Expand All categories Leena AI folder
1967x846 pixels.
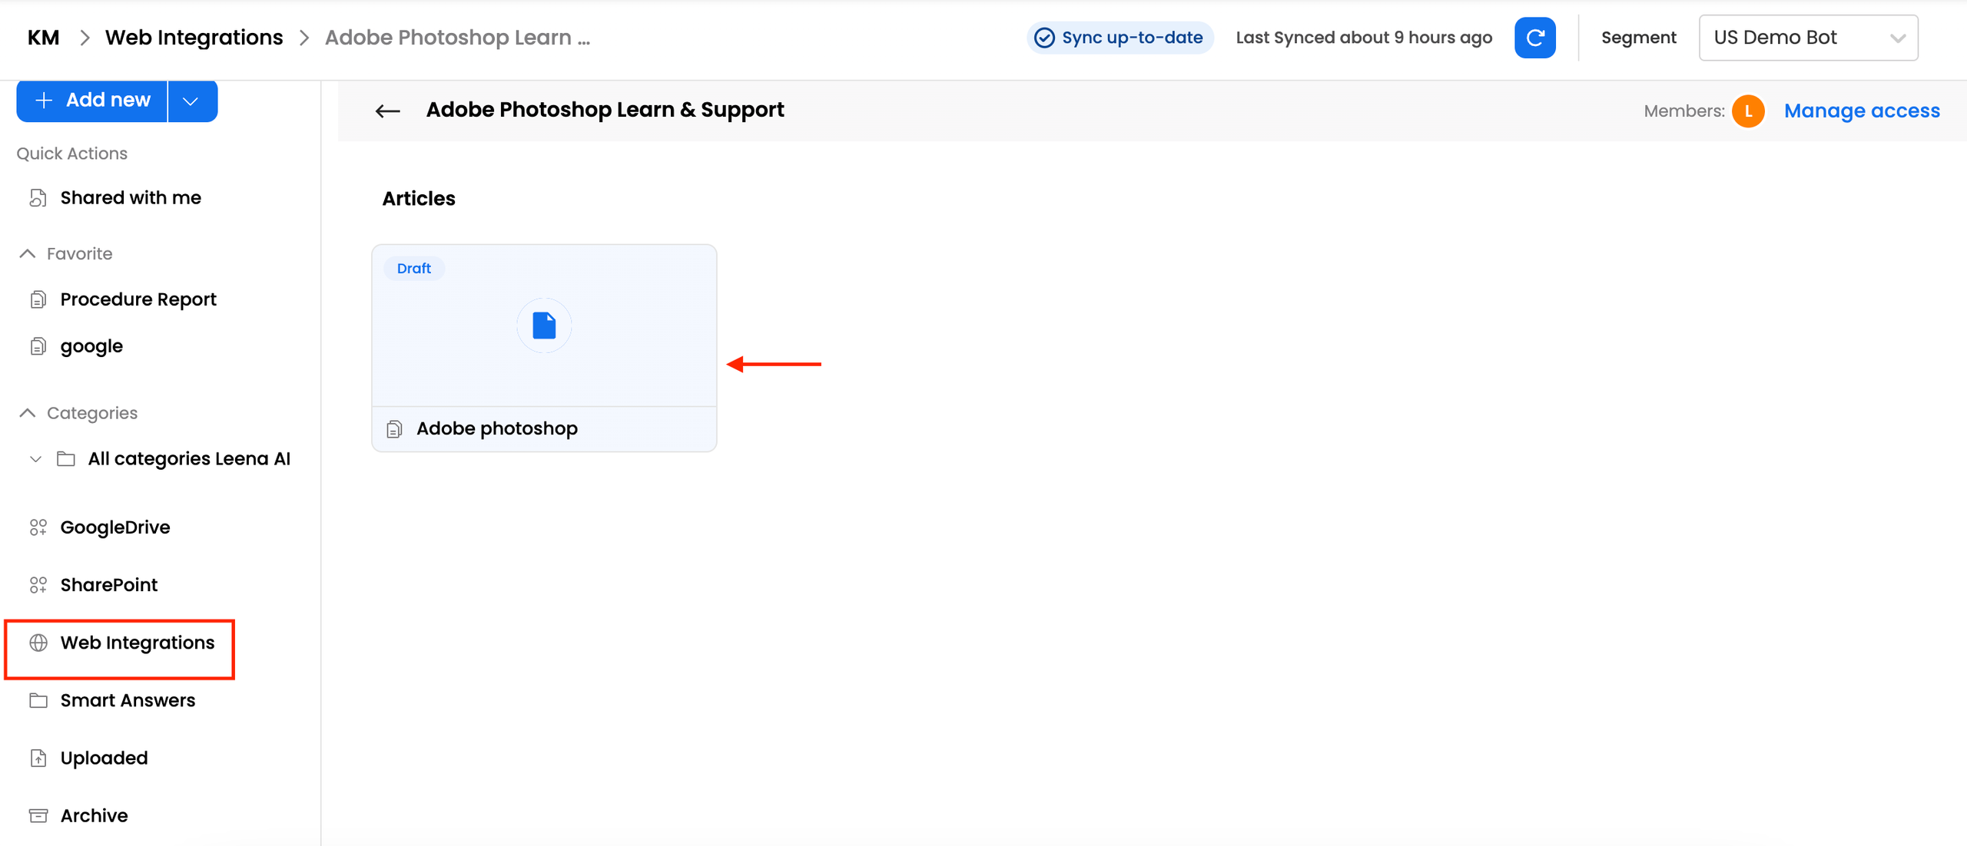click(x=35, y=459)
